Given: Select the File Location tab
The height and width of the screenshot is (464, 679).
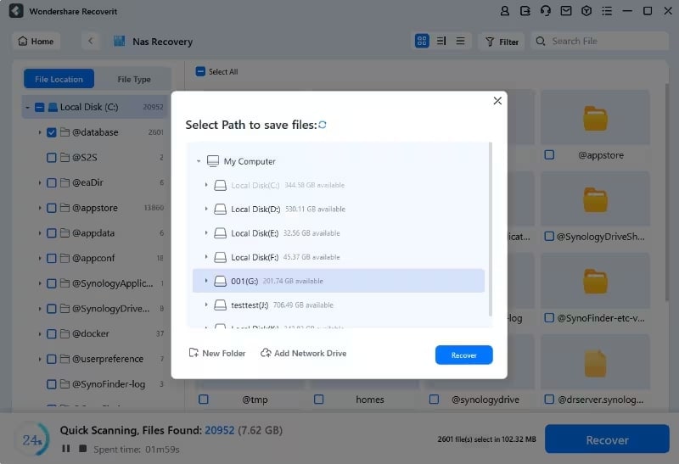Looking at the screenshot, I should coord(59,79).
